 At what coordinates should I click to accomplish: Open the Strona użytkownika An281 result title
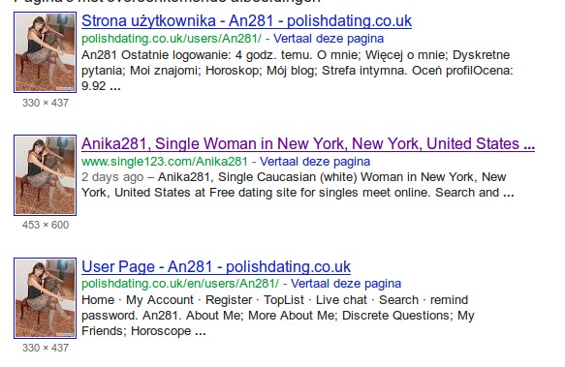point(246,21)
